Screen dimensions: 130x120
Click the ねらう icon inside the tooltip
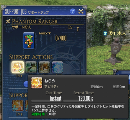click(x=37, y=83)
